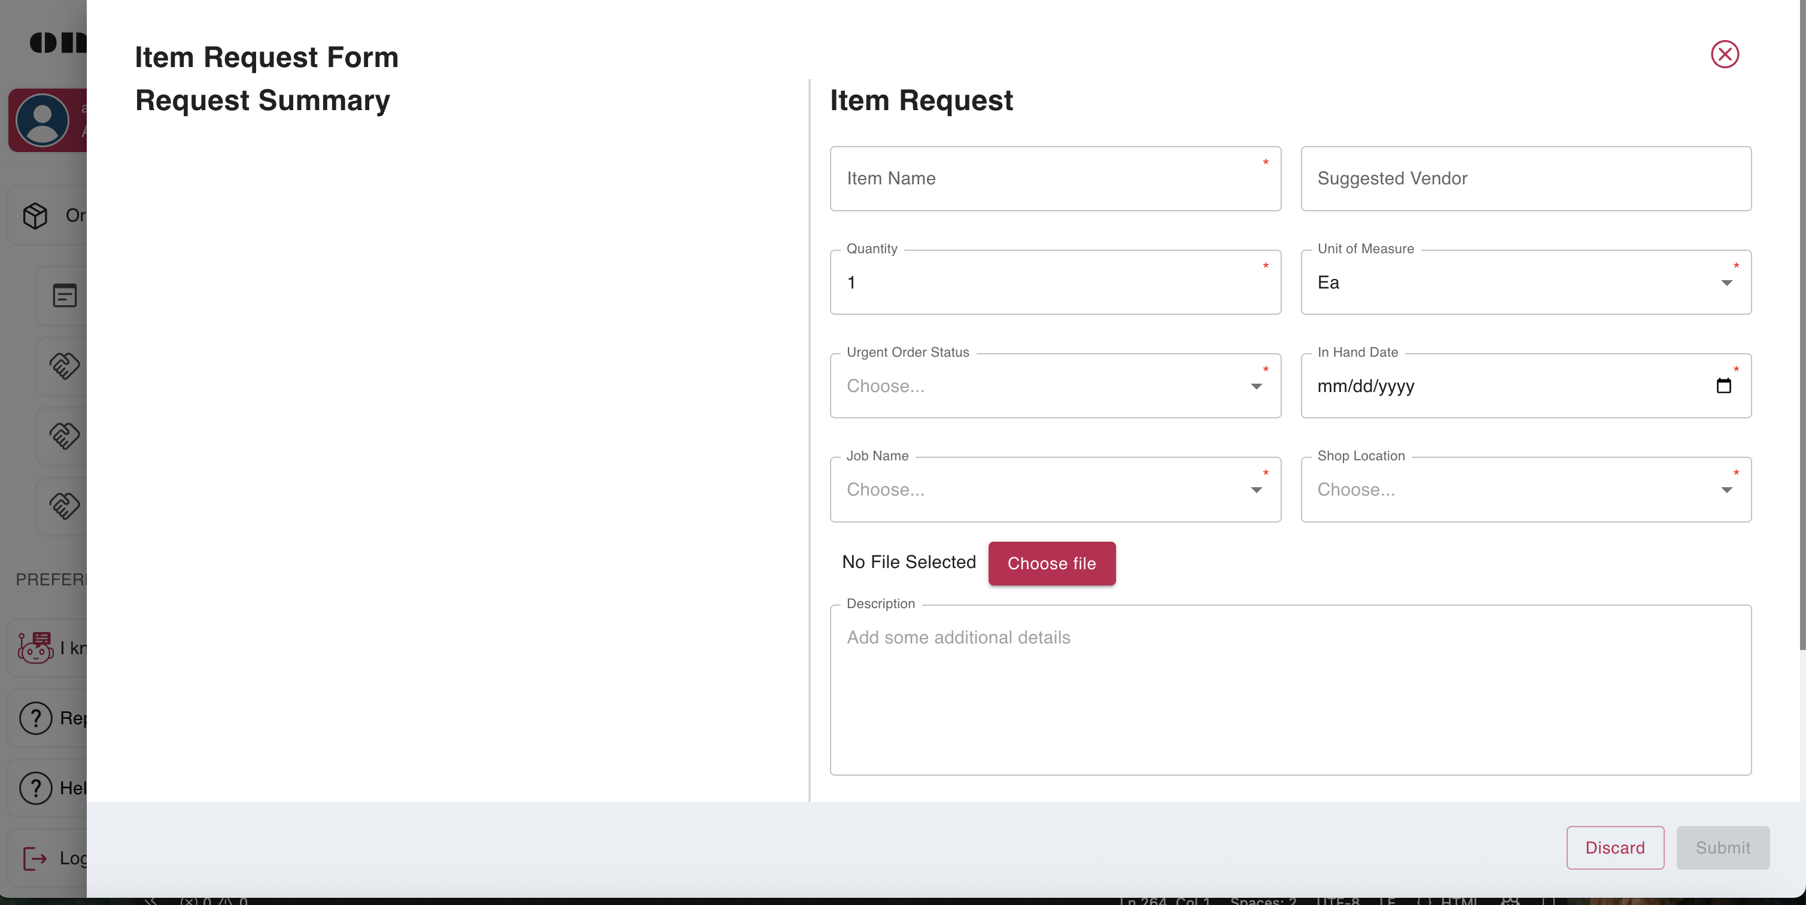Open the Urgent Order Status dropdown

pyautogui.click(x=1255, y=386)
